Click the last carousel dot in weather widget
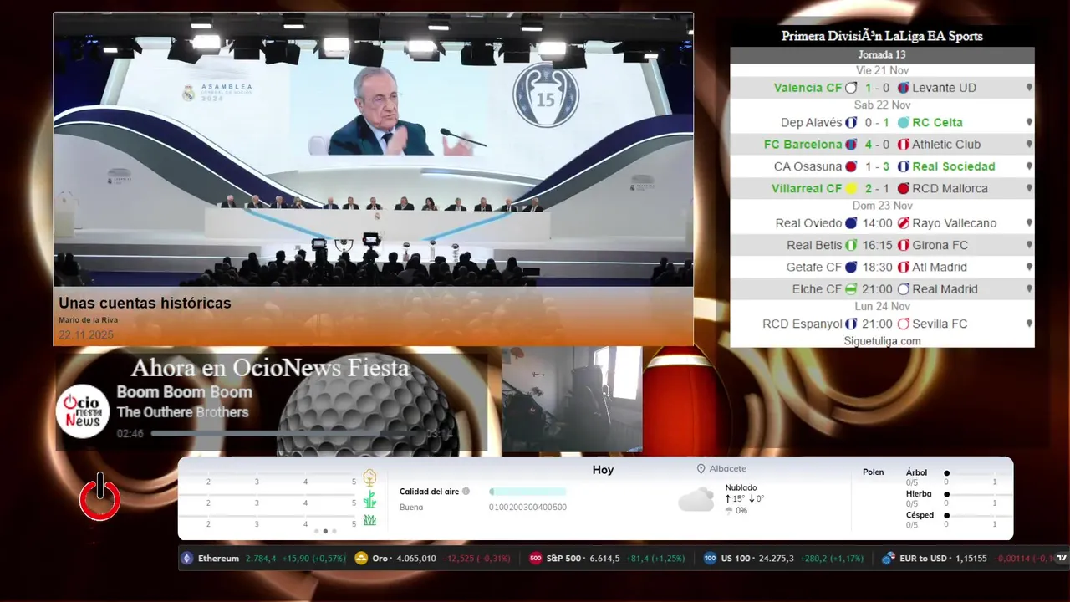This screenshot has height=602, width=1070. click(334, 531)
